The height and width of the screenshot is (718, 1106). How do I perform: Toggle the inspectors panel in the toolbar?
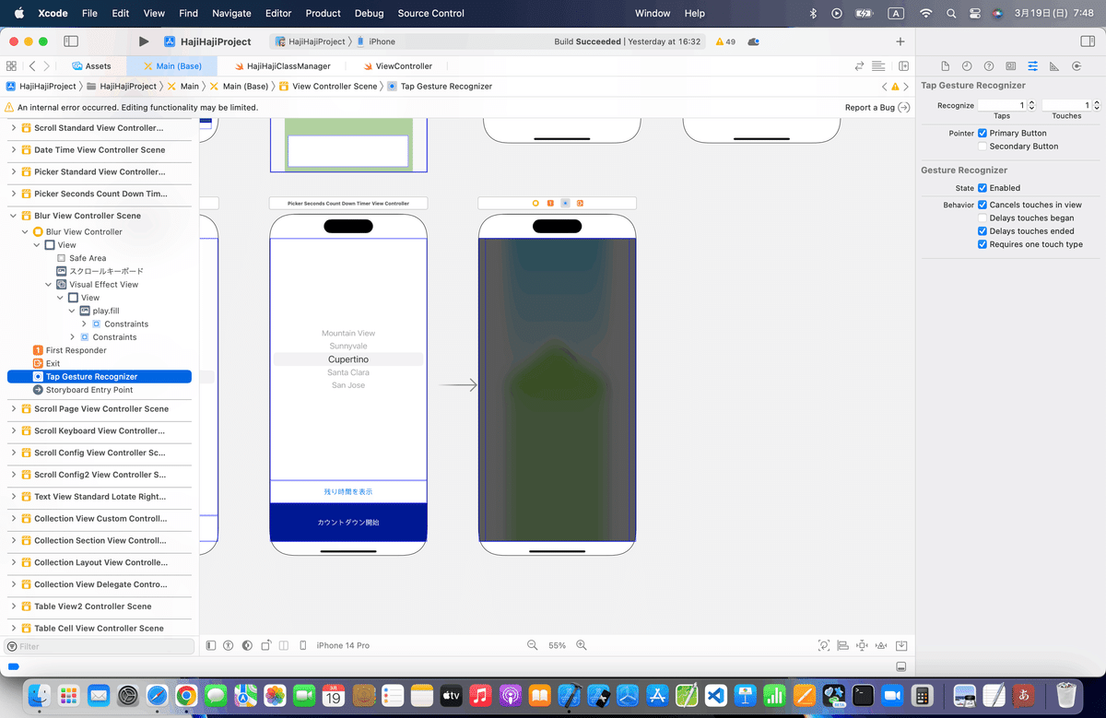tap(1087, 41)
